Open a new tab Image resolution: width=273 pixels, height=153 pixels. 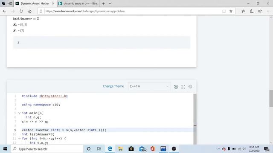click(103, 3)
